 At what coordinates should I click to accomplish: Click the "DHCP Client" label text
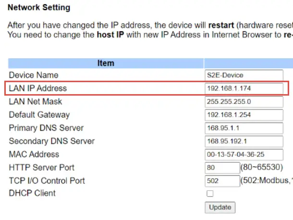[32, 194]
